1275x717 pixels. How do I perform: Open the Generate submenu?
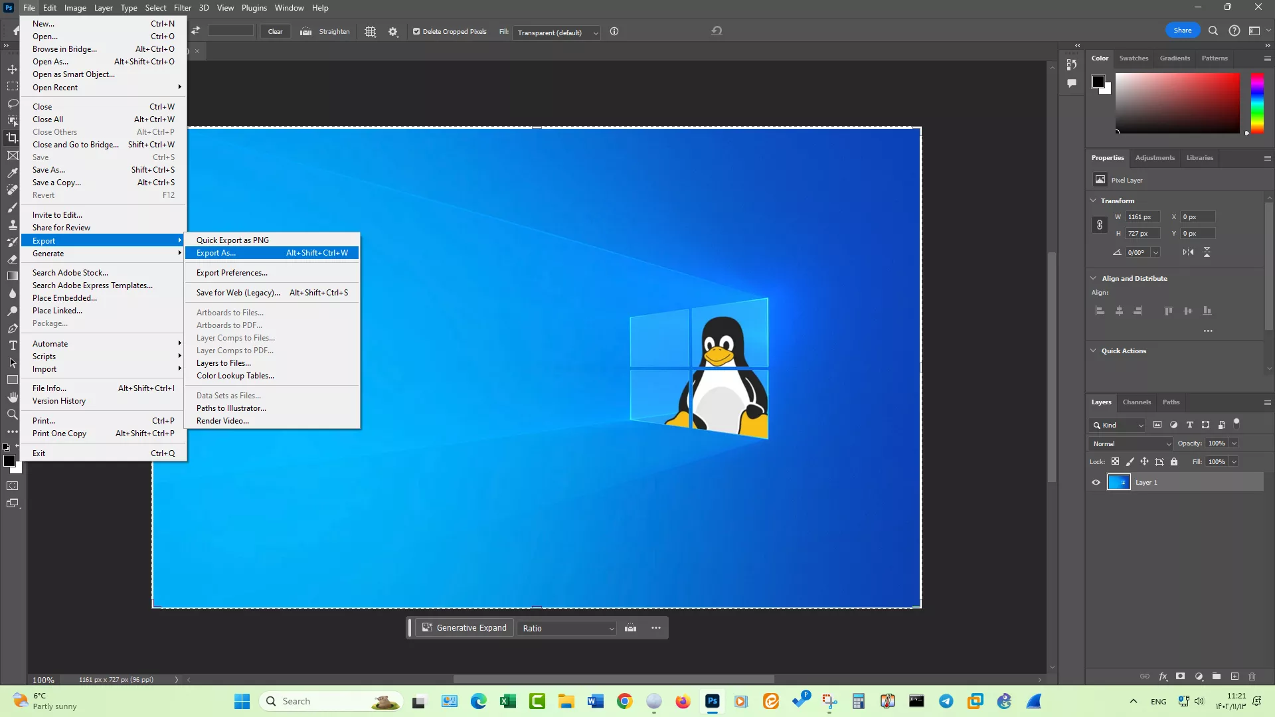[x=103, y=254]
